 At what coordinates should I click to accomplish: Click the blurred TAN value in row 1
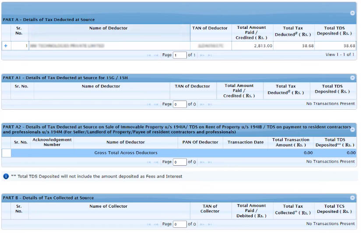point(210,46)
